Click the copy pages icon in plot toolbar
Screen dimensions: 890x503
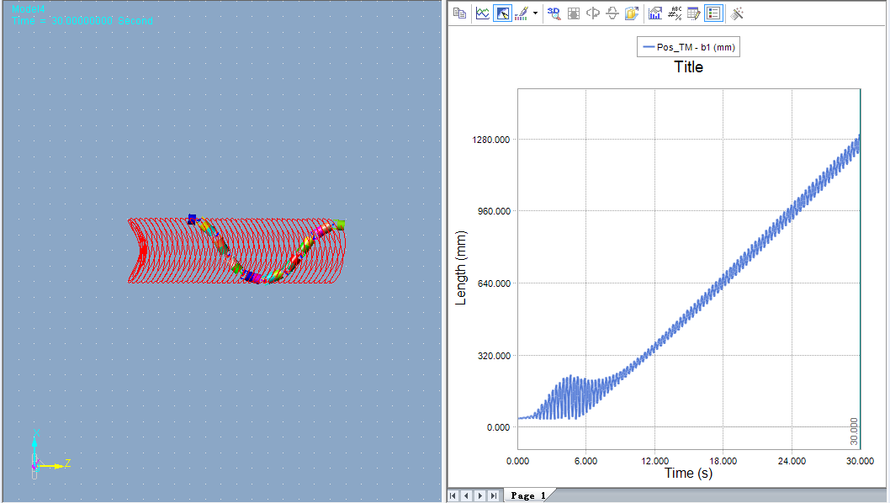click(x=460, y=13)
